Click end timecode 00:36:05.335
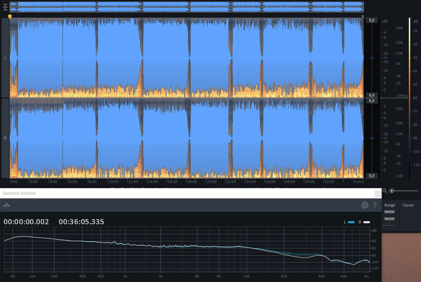The height and width of the screenshot is (282, 421). pos(81,222)
